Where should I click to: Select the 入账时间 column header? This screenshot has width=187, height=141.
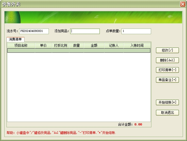(137, 45)
